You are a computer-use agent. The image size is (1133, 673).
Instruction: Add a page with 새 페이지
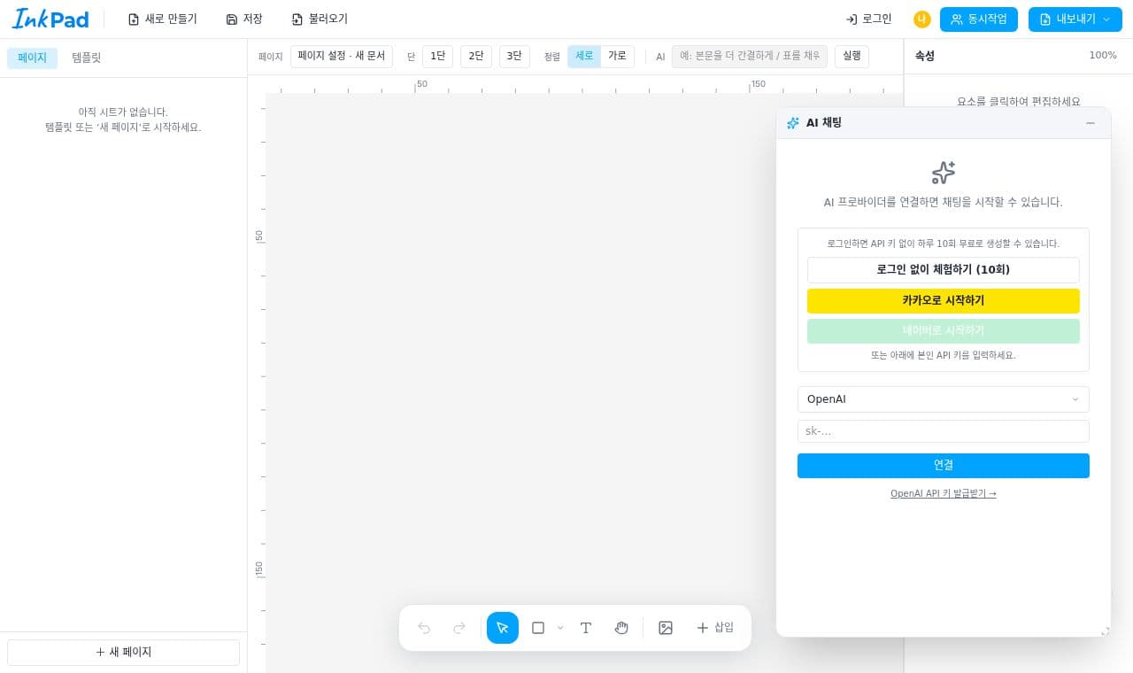pos(123,653)
